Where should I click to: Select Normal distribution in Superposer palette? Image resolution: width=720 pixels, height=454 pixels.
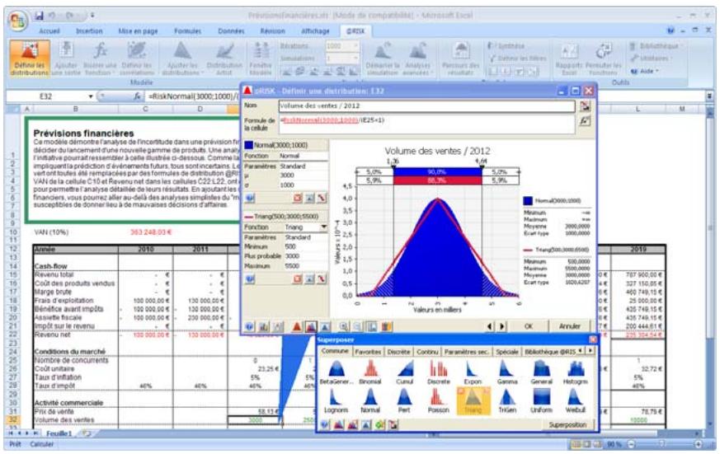click(370, 400)
